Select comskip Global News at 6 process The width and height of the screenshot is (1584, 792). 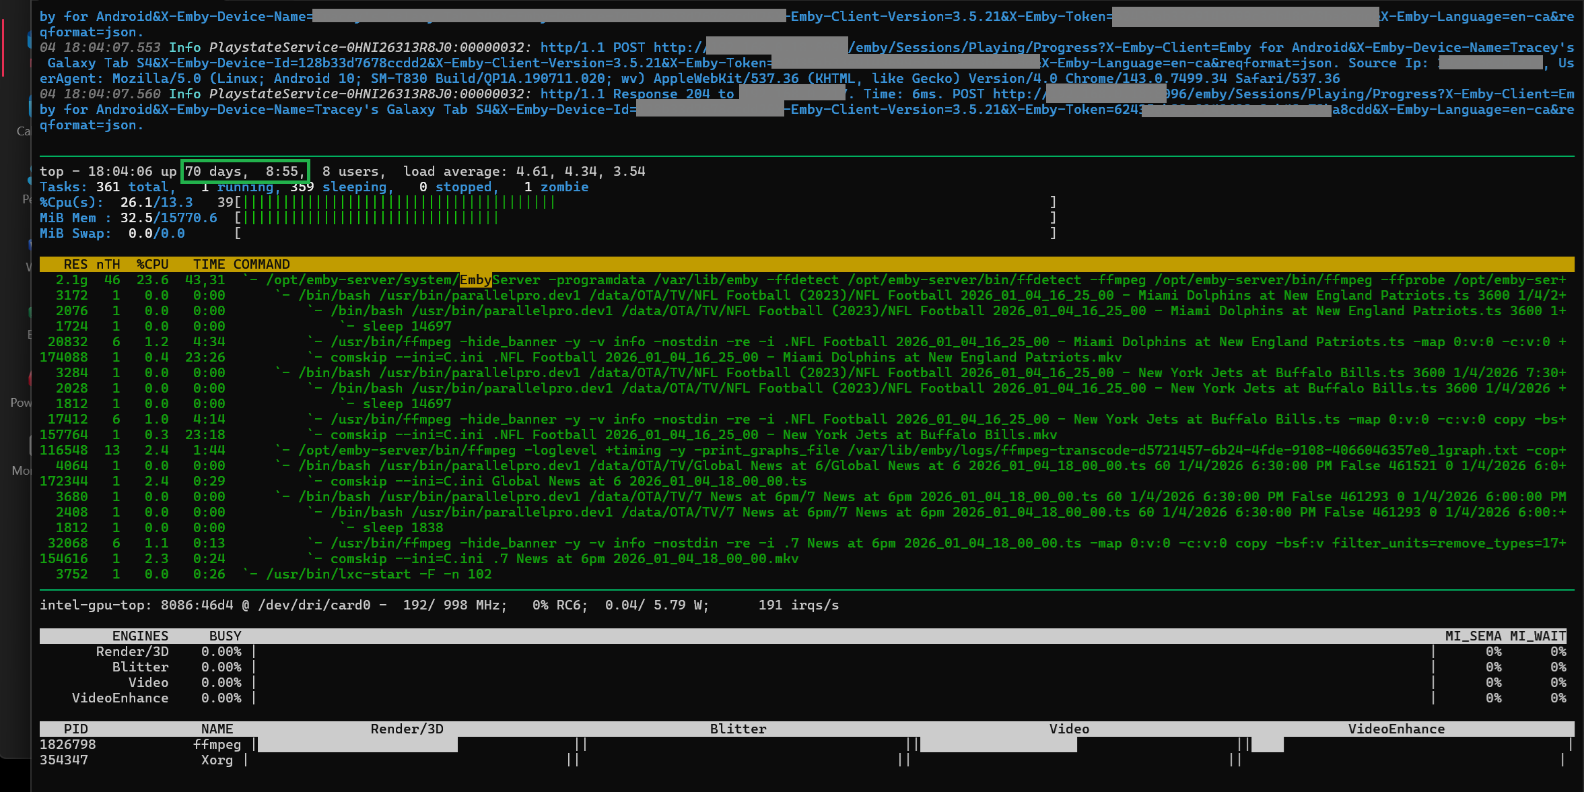[568, 482]
